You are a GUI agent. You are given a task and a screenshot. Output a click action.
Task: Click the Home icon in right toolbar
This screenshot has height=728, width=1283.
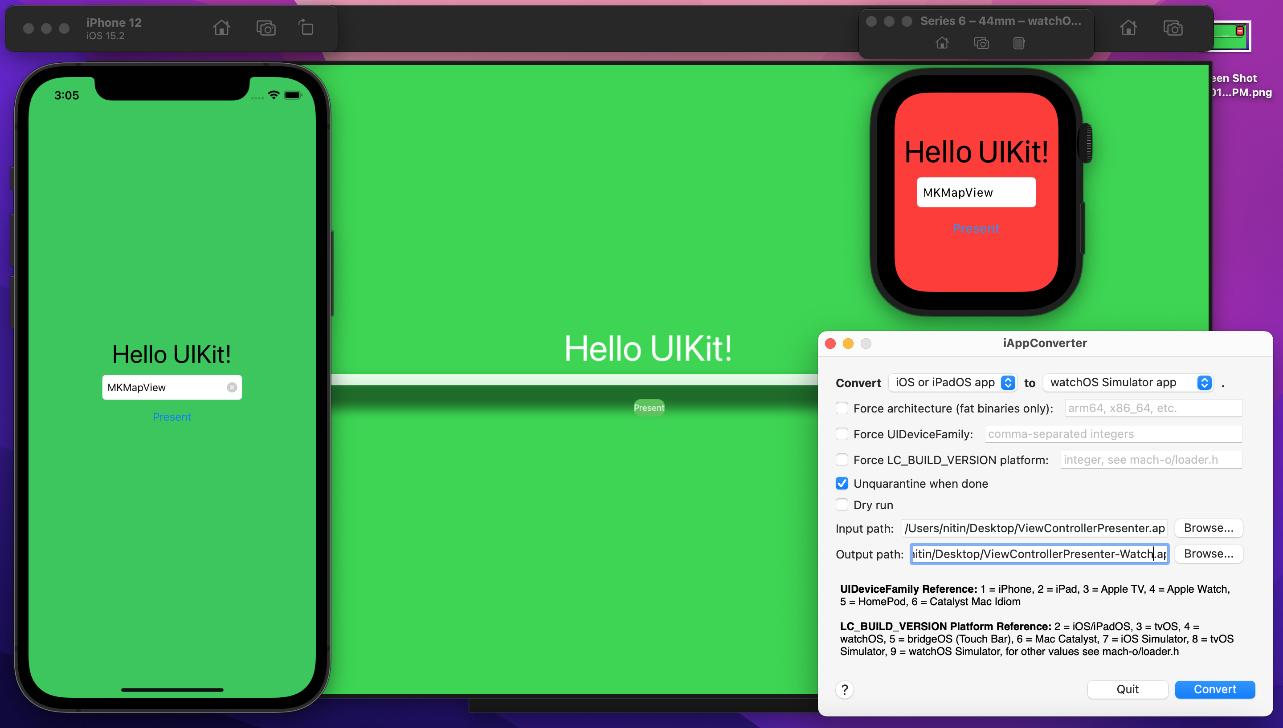(x=1128, y=28)
